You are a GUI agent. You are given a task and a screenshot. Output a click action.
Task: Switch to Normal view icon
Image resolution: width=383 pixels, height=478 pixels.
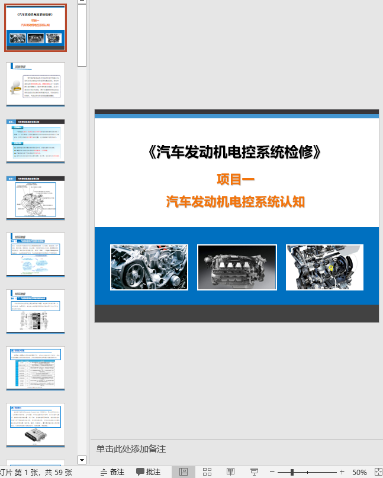coord(184,472)
